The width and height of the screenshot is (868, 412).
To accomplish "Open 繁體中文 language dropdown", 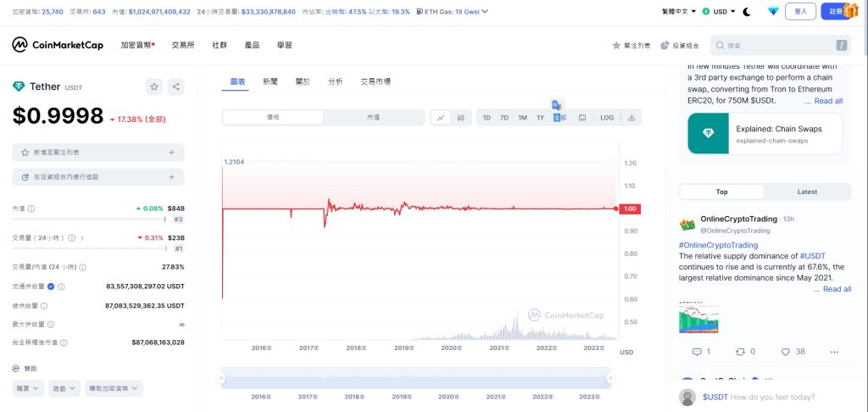I will click(679, 11).
